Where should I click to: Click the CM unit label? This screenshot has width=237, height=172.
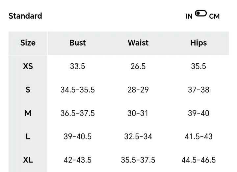[214, 16]
